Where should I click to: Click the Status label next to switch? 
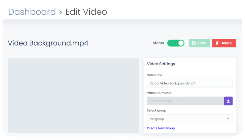pos(158,43)
